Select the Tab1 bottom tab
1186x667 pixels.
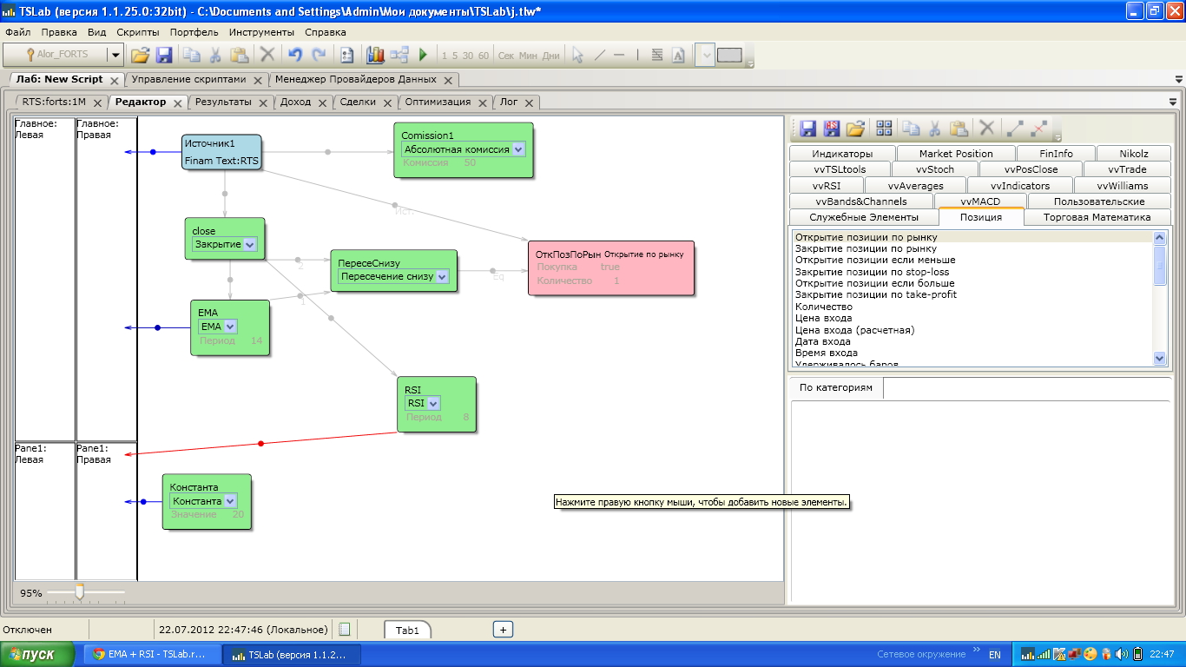(407, 631)
